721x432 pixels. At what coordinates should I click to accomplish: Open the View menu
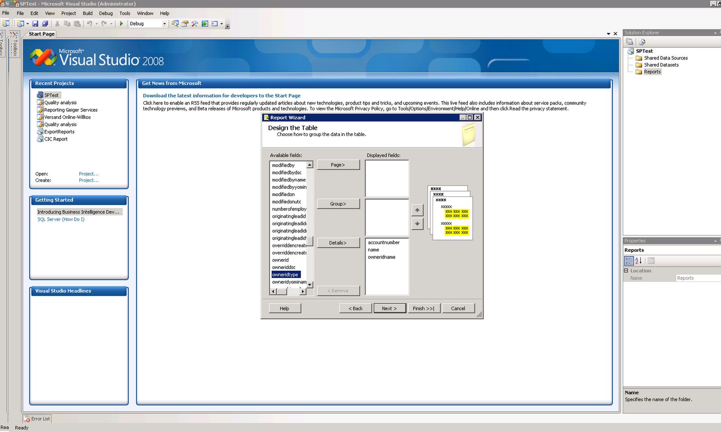click(50, 14)
